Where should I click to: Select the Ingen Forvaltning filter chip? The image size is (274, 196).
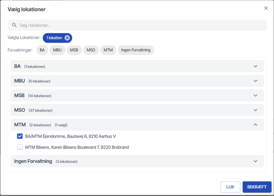pos(136,50)
